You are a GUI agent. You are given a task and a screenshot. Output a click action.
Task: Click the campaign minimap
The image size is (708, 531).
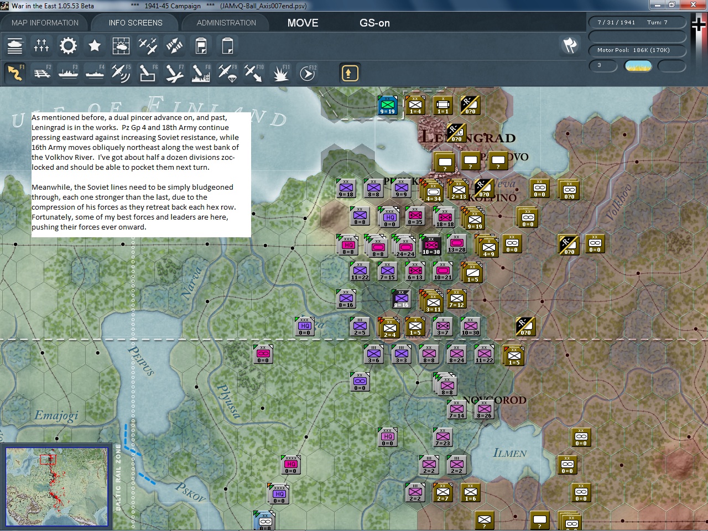point(56,487)
